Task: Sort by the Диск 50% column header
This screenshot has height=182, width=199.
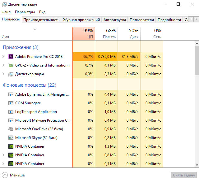Action: 129,34
